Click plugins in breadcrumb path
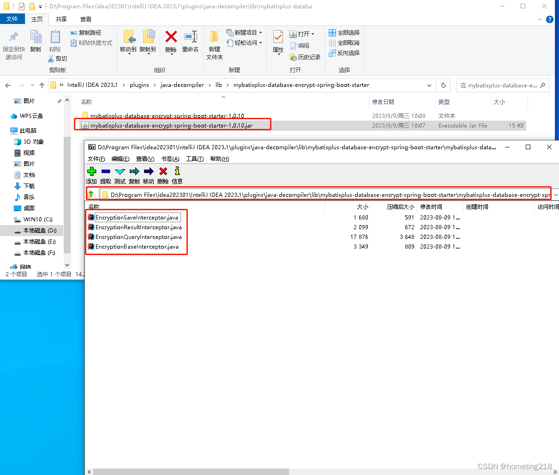 coord(139,85)
